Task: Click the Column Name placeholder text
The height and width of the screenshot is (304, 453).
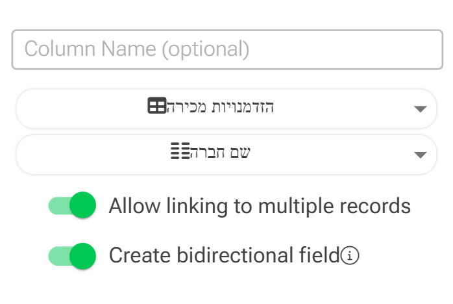Action: pos(136,49)
